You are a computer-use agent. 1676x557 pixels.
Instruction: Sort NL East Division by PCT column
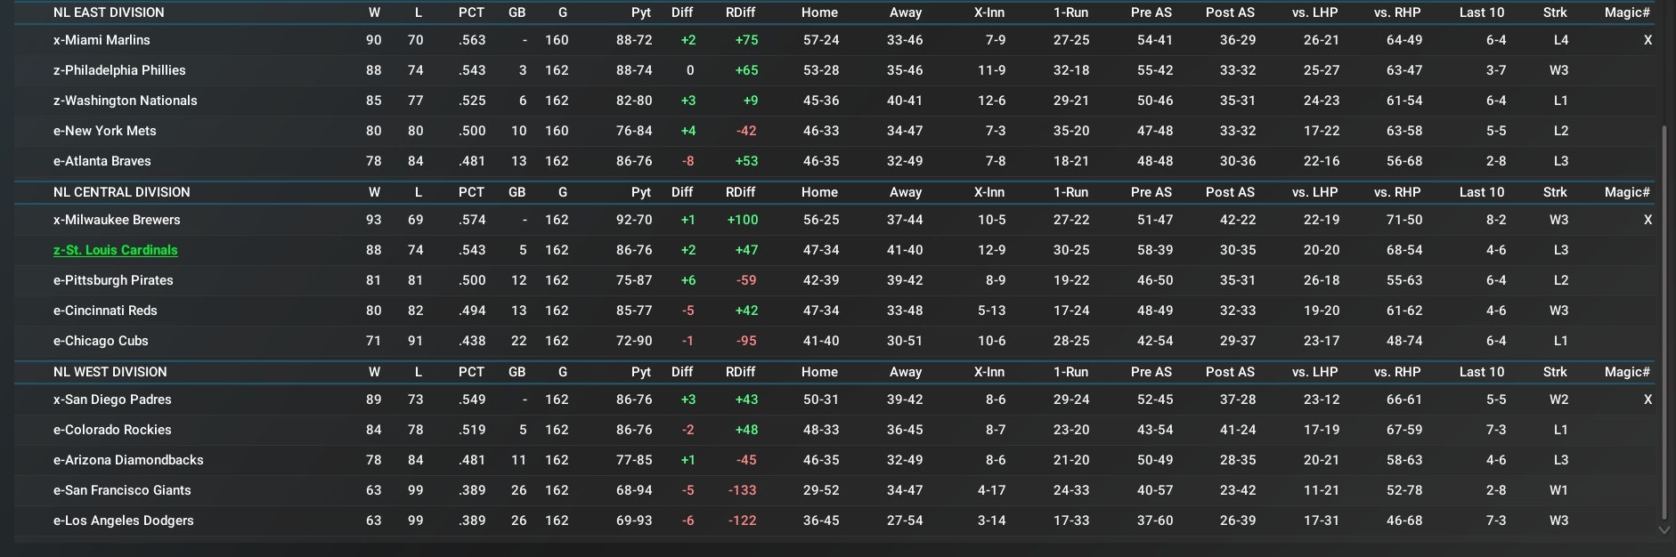click(471, 12)
